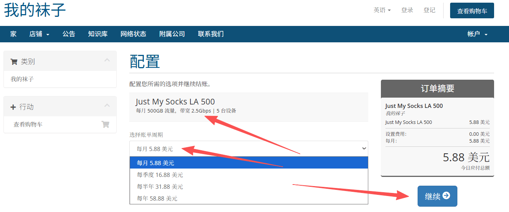Collapse the 类别 panel chevron
This screenshot has height=212, width=509.
pyautogui.click(x=107, y=60)
